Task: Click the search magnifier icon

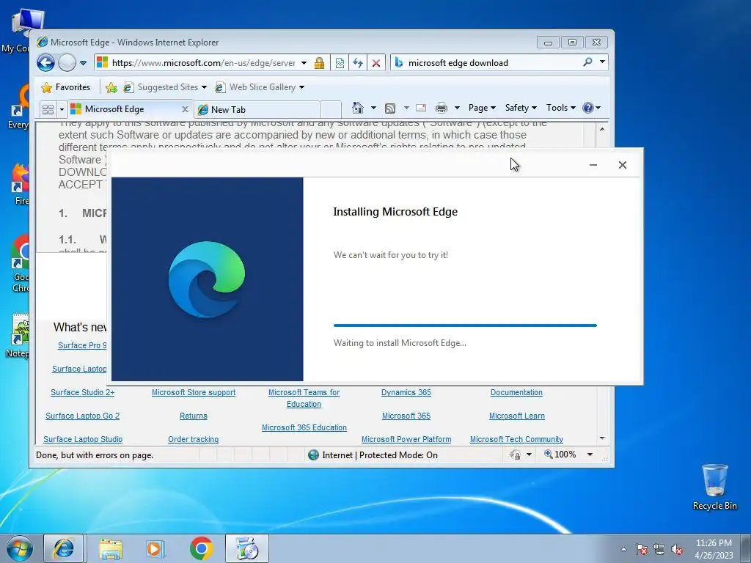Action: (x=587, y=62)
